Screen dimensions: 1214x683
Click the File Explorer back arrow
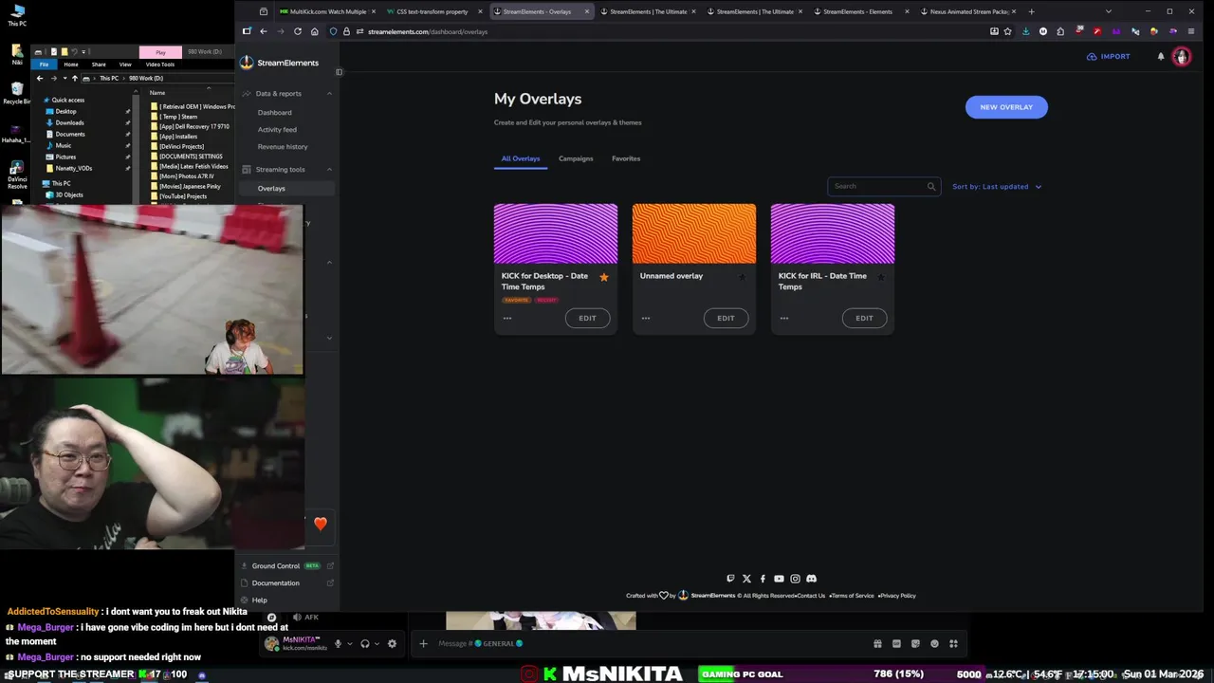(x=40, y=78)
